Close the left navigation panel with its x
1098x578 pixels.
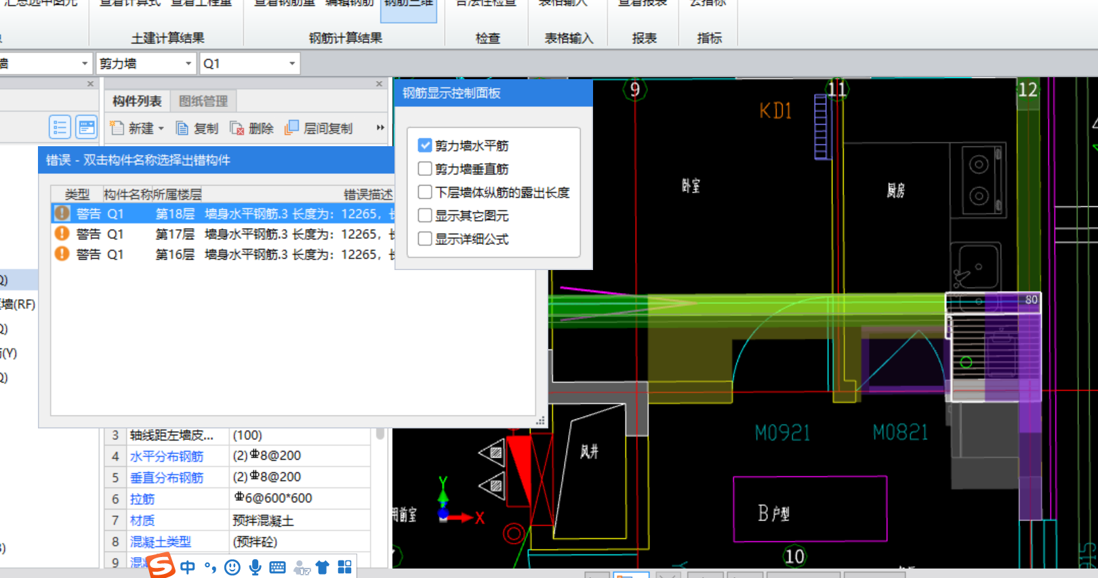90,84
